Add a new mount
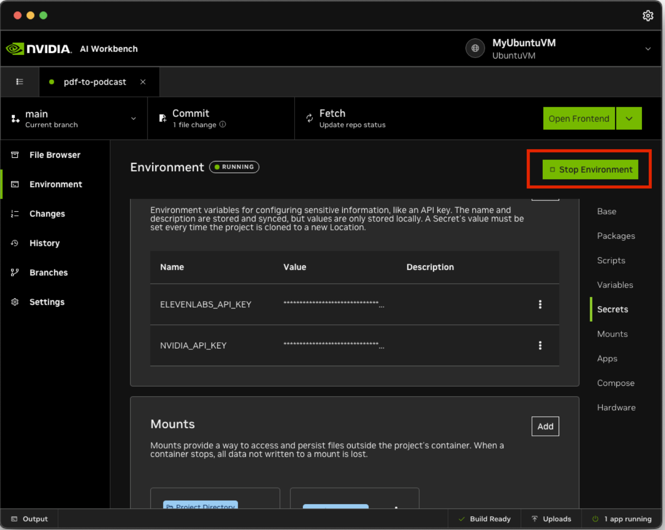Viewport: 665px width, 530px height. tap(545, 427)
